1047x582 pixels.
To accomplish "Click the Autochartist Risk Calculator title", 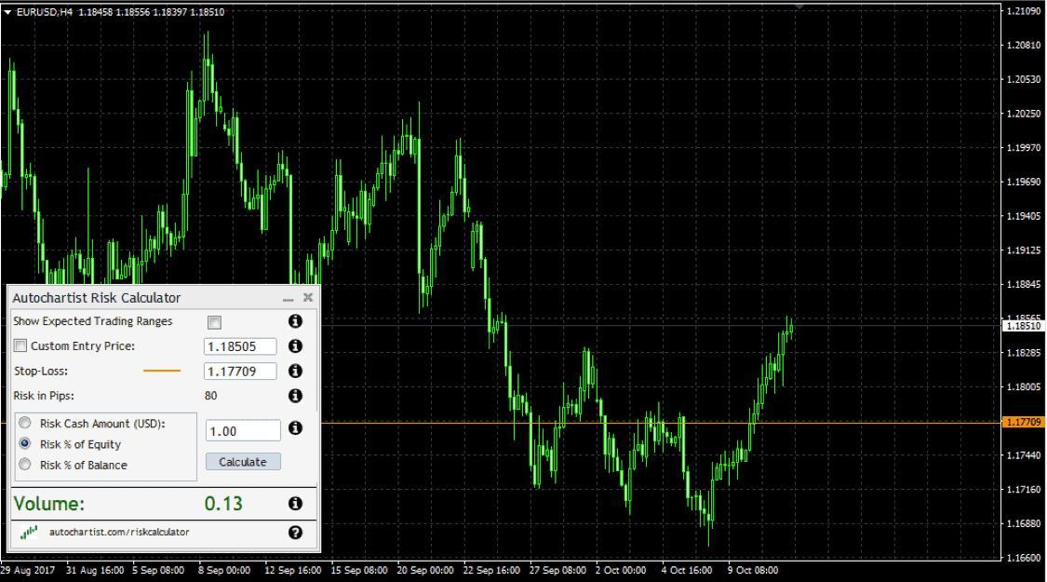I will (x=96, y=298).
